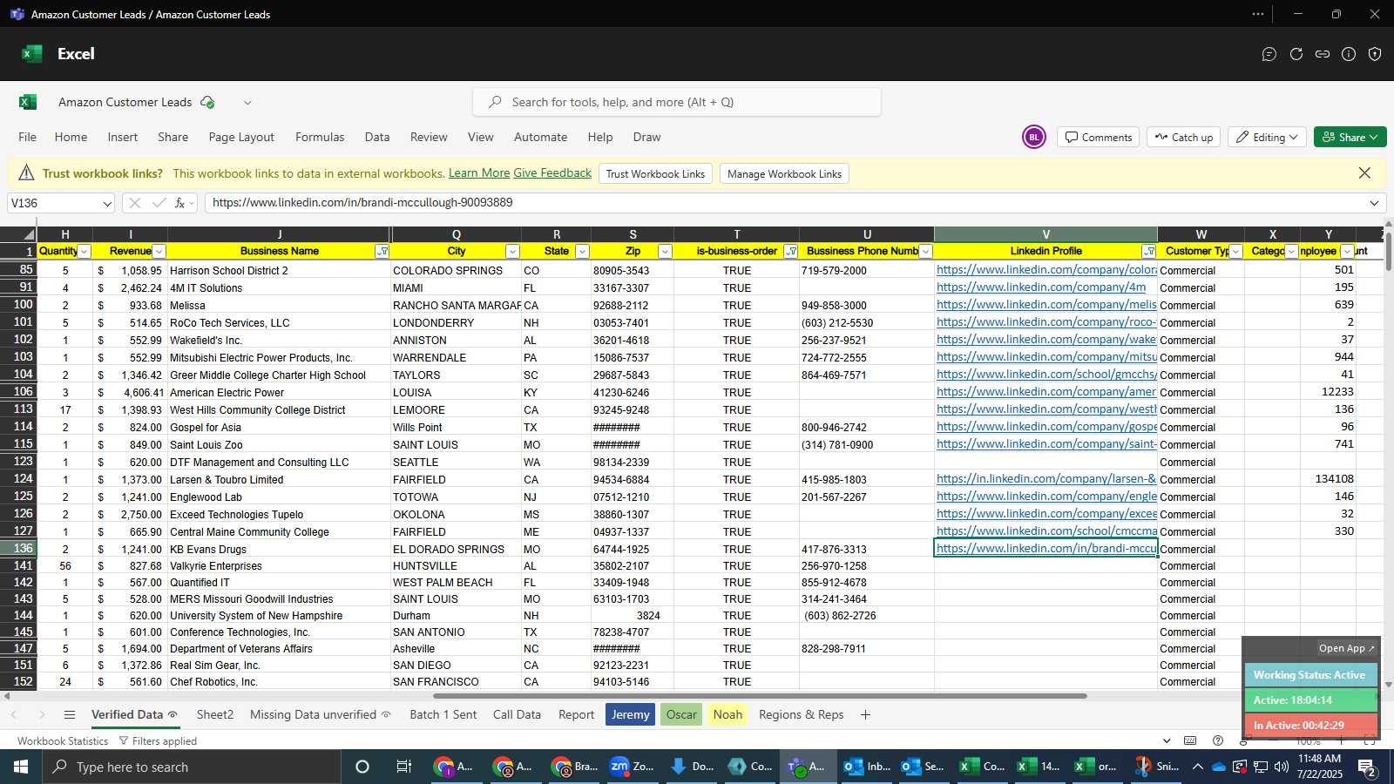Click Workbook Statistics in the status bar
This screenshot has width=1394, height=784.
click(63, 740)
